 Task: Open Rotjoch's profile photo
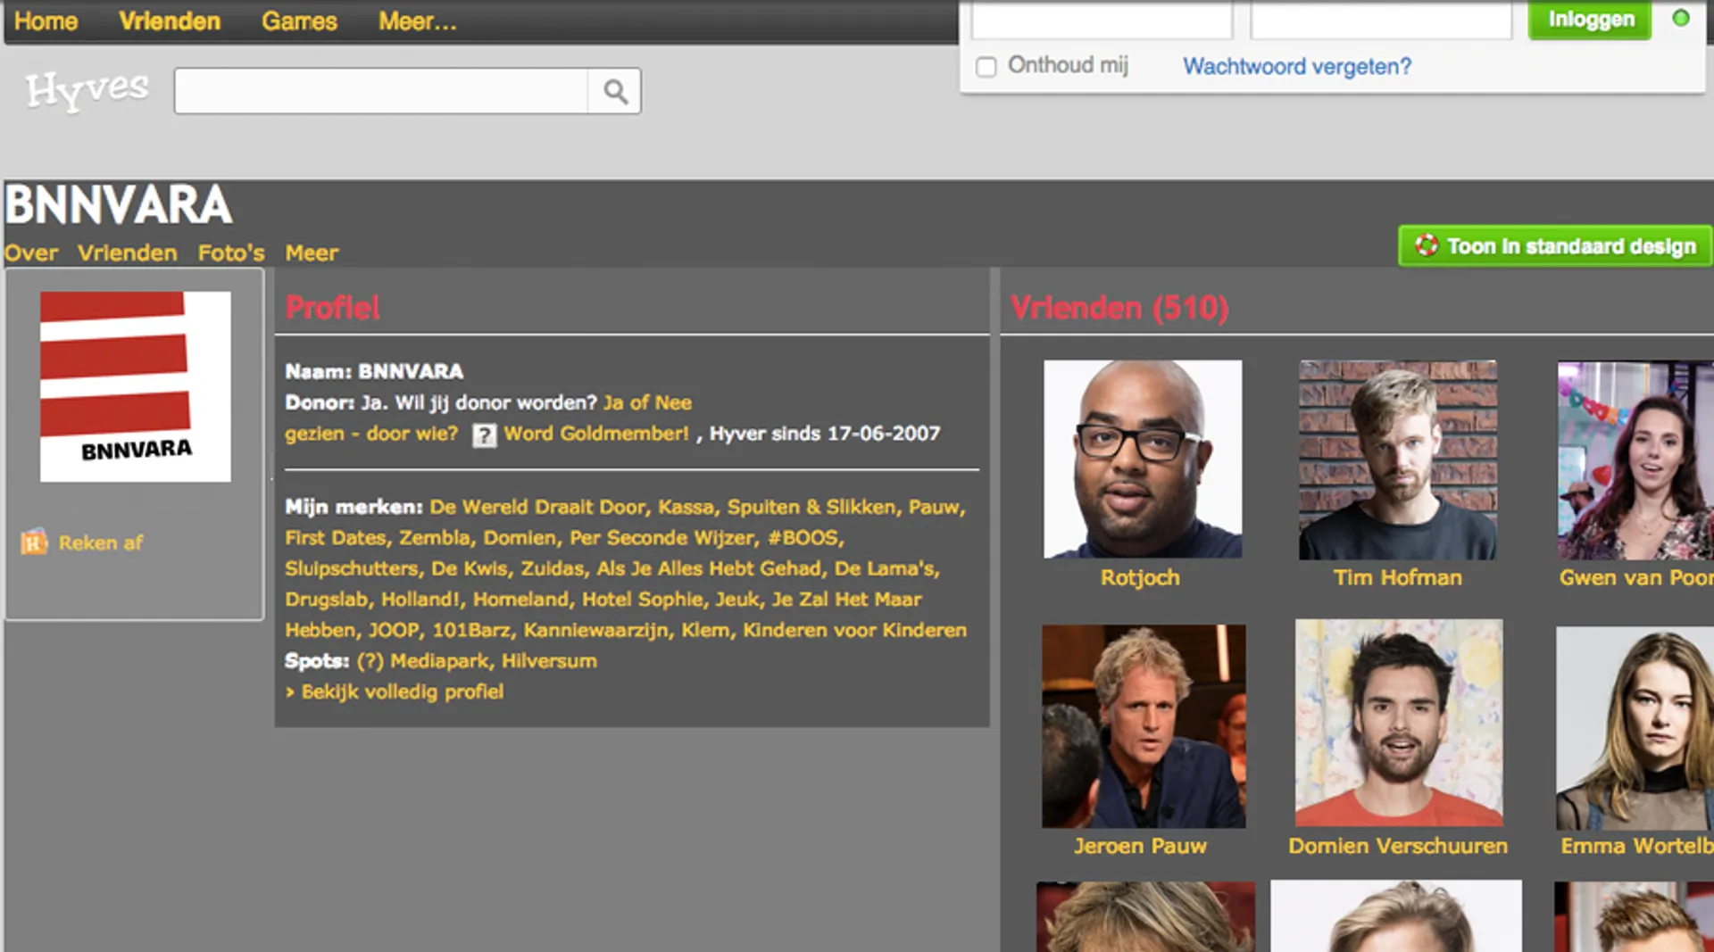(1142, 459)
